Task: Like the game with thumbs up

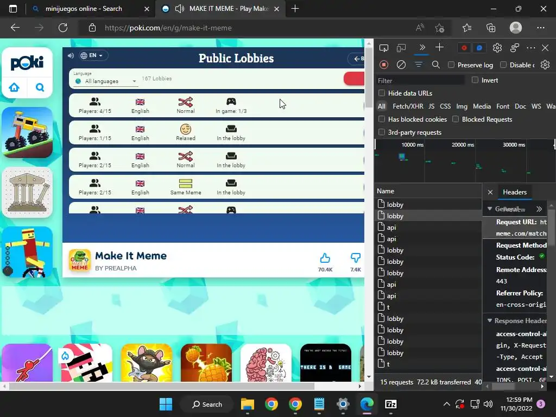Action: coord(325,258)
